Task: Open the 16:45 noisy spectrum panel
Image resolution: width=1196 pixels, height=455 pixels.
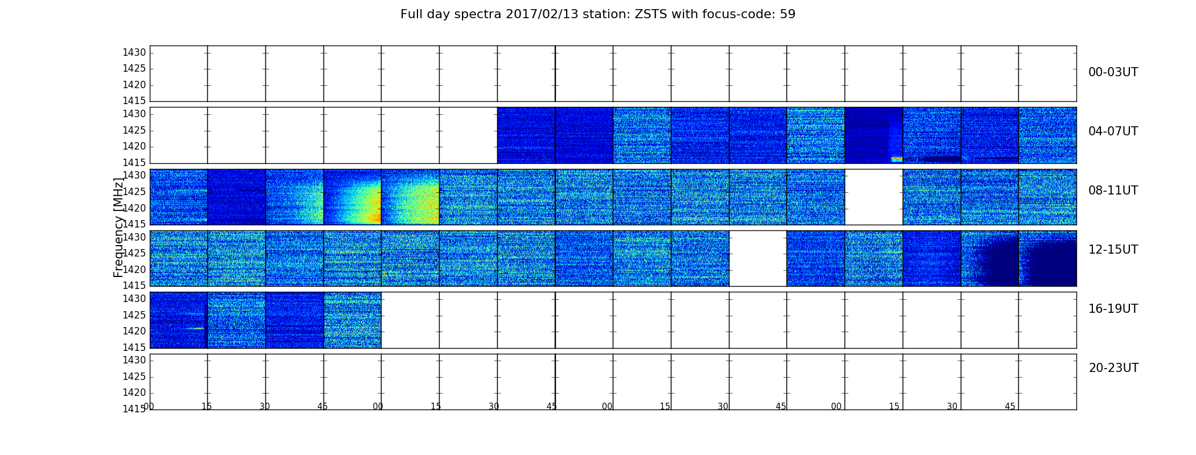Action: tap(353, 320)
